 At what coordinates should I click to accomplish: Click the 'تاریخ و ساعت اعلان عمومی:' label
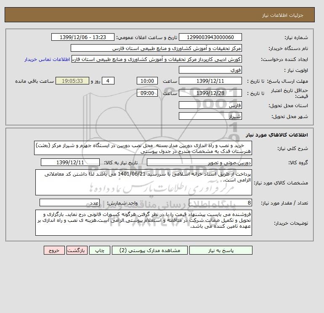pyautogui.click(x=147, y=37)
